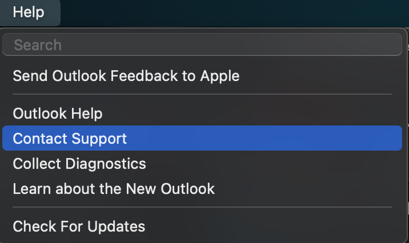Open Learn about the New Outlook
This screenshot has height=243, width=409.
coord(114,189)
